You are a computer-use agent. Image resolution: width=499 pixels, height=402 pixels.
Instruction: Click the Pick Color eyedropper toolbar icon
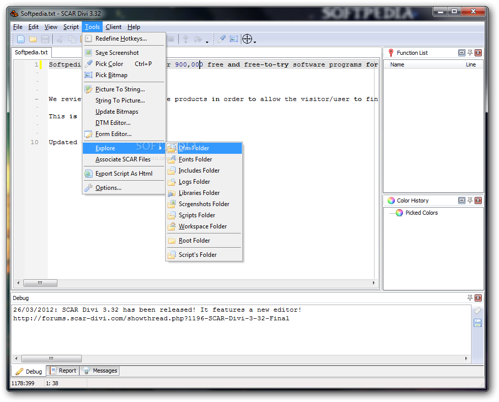click(222, 39)
